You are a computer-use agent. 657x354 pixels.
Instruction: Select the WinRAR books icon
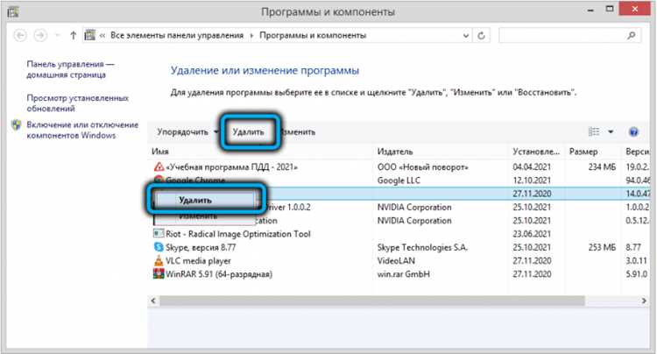159,274
